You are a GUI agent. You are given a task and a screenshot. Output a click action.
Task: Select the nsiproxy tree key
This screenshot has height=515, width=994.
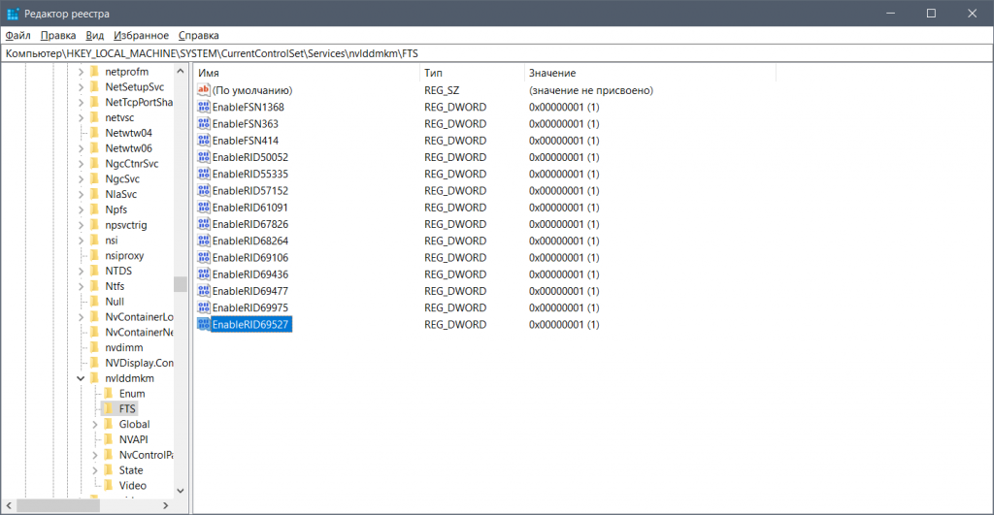[x=124, y=255]
